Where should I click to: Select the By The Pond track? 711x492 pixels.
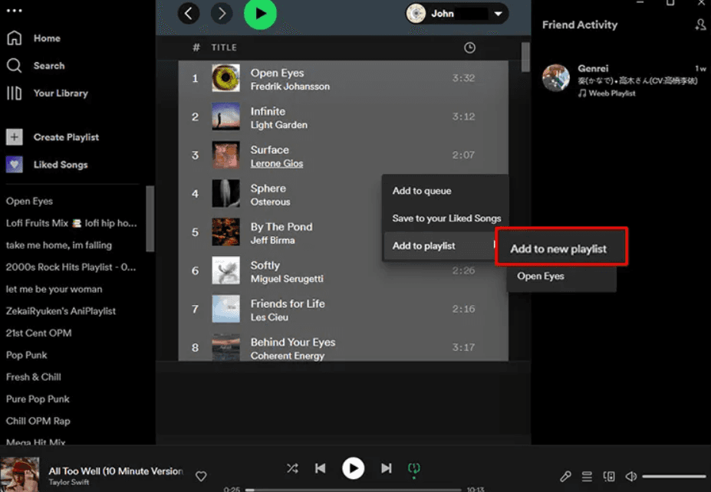click(x=281, y=227)
